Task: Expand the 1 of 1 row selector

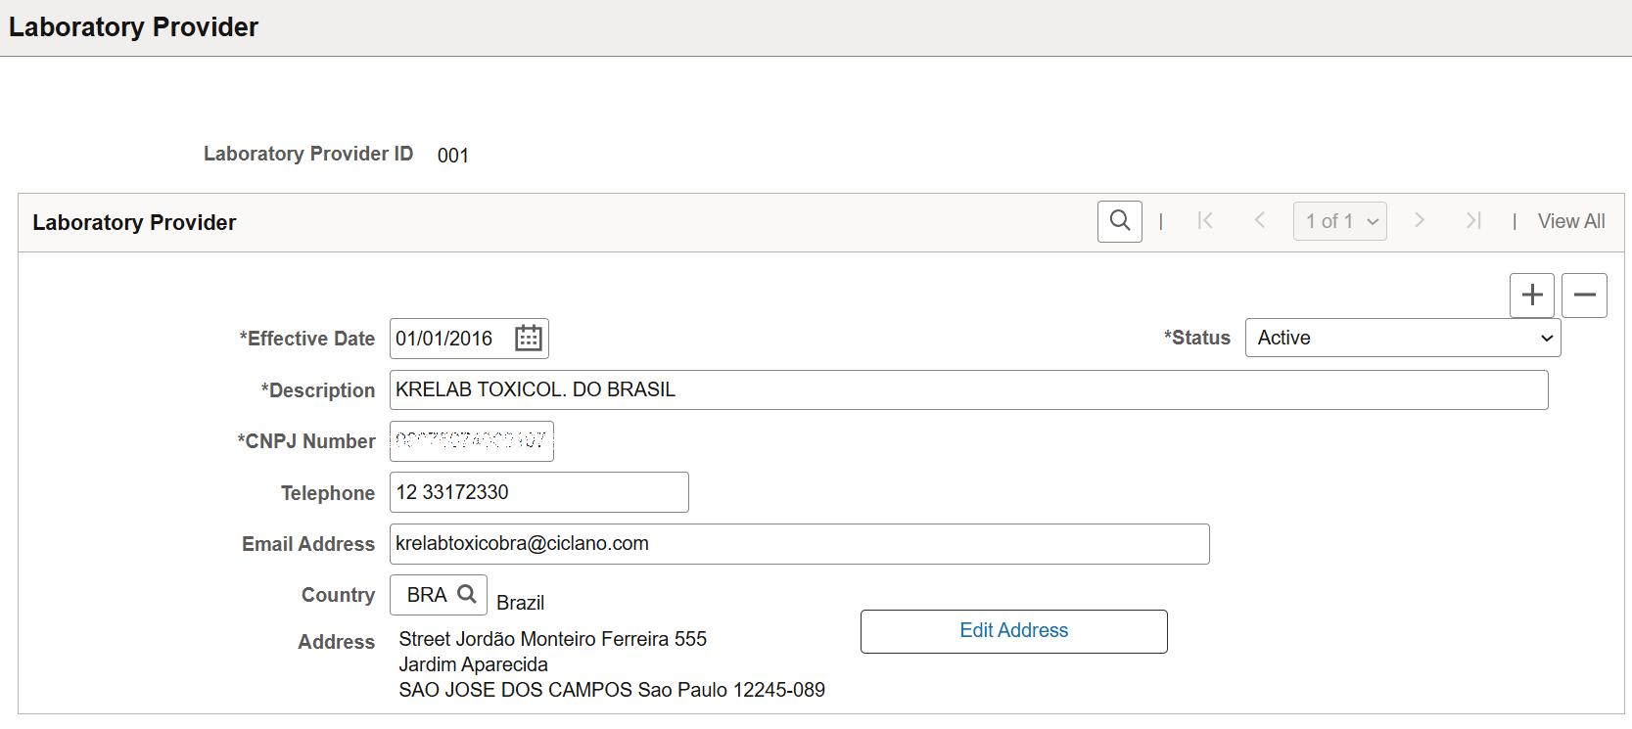Action: 1339,221
